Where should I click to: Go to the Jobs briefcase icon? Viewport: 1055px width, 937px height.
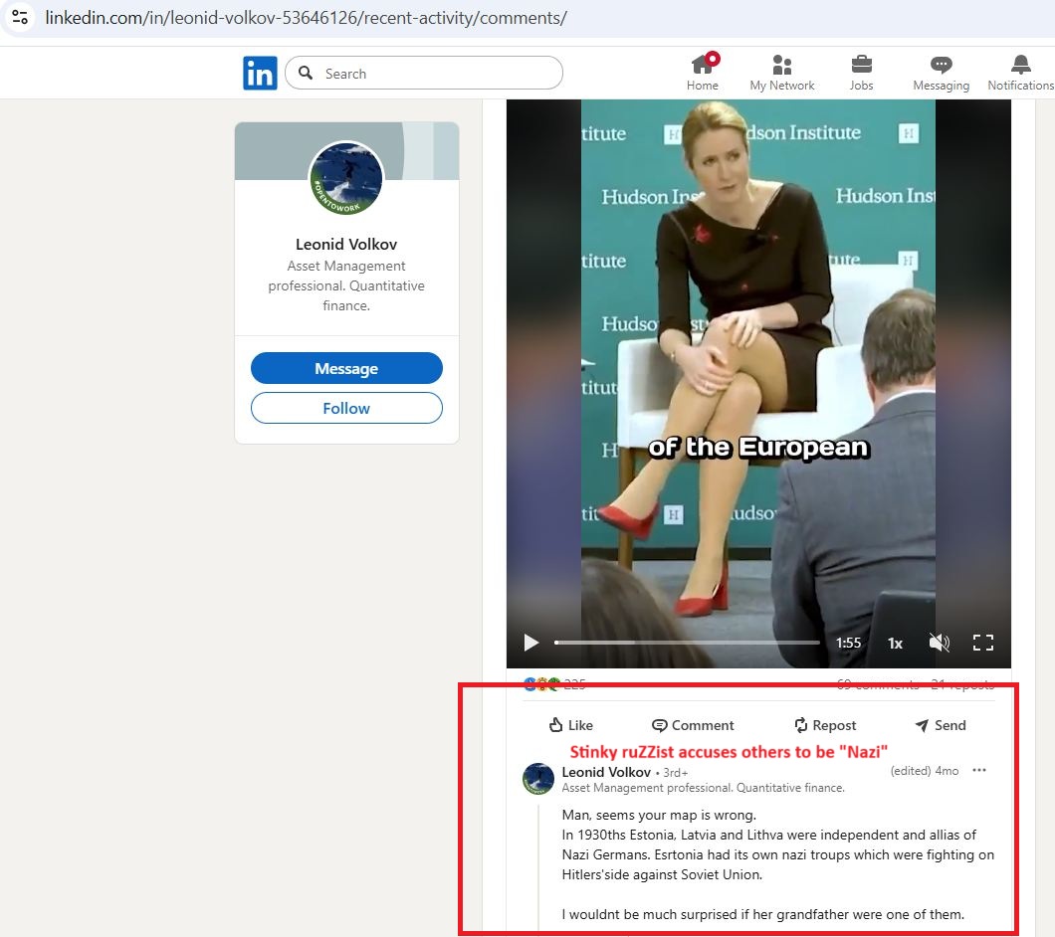(x=861, y=66)
